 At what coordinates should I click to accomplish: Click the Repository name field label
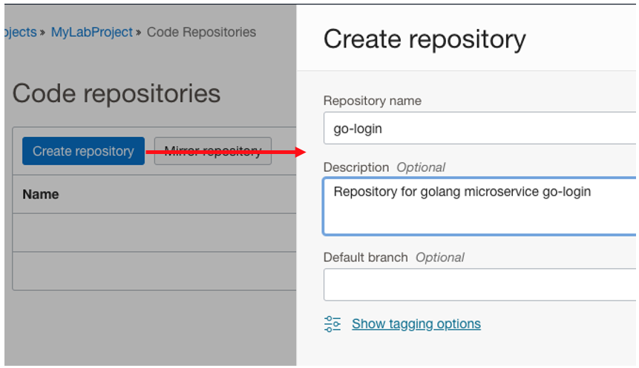click(373, 101)
